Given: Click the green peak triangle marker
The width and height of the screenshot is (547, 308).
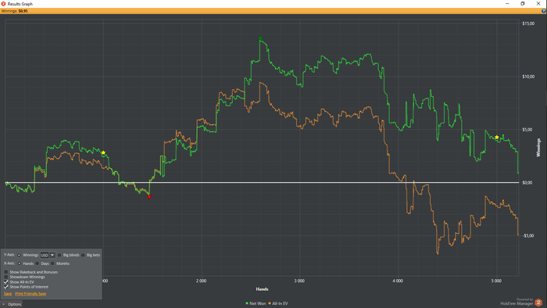Looking at the screenshot, I should tap(260, 38).
